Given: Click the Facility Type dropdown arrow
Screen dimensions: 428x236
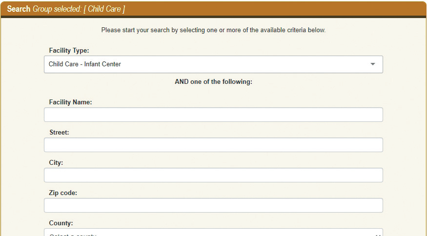Looking at the screenshot, I should (373, 64).
